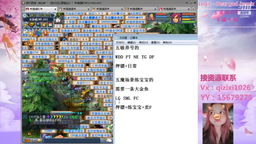Open the red calendar activity icon
This screenshot has height=144, width=256.
point(50,25)
